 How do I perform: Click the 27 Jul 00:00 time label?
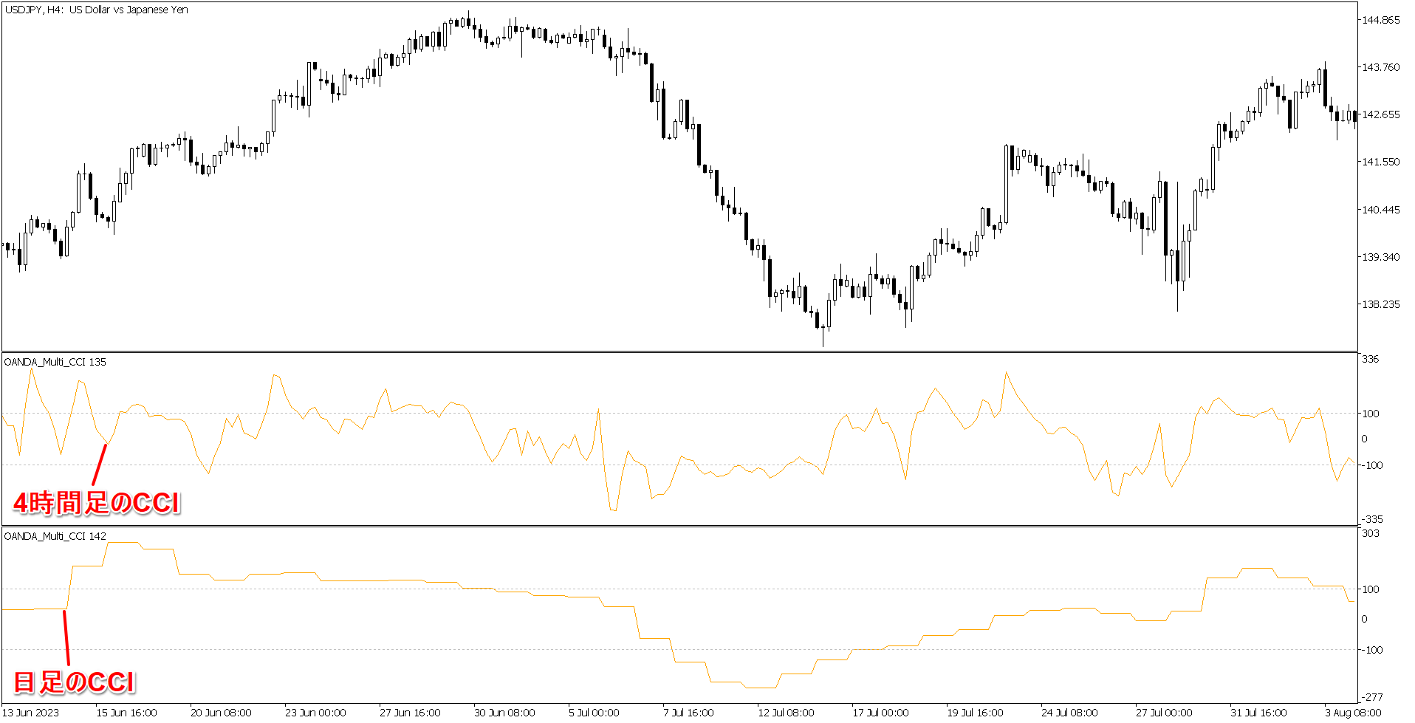pyautogui.click(x=1164, y=713)
